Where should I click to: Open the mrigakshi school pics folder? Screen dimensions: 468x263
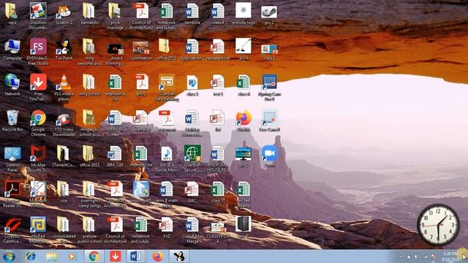point(89,123)
